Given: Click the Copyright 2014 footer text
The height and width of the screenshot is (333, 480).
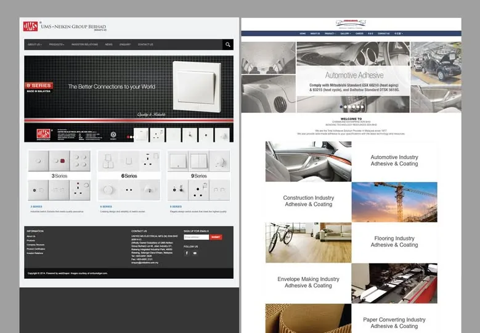Looking at the screenshot, I should coord(67,273).
